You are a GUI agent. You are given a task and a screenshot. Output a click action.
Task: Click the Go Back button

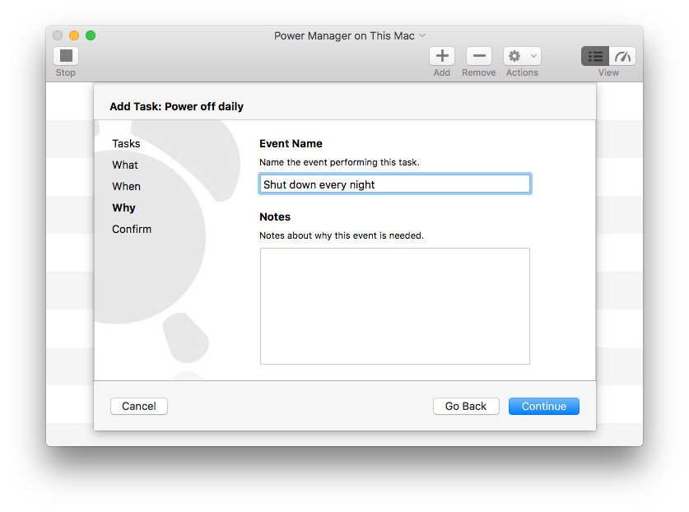point(466,406)
